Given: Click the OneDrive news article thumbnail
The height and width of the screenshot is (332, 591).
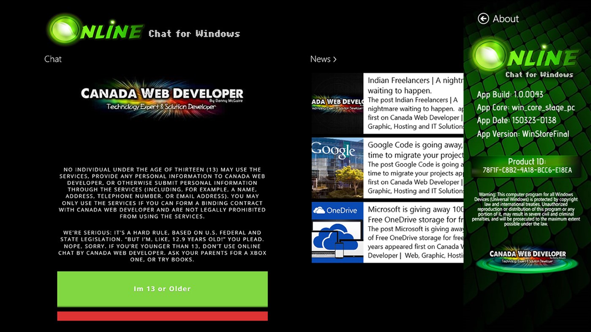Looking at the screenshot, I should (x=337, y=231).
